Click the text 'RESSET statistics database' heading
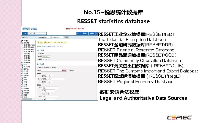Screen dimensions: 198x123 coord(113,21)
